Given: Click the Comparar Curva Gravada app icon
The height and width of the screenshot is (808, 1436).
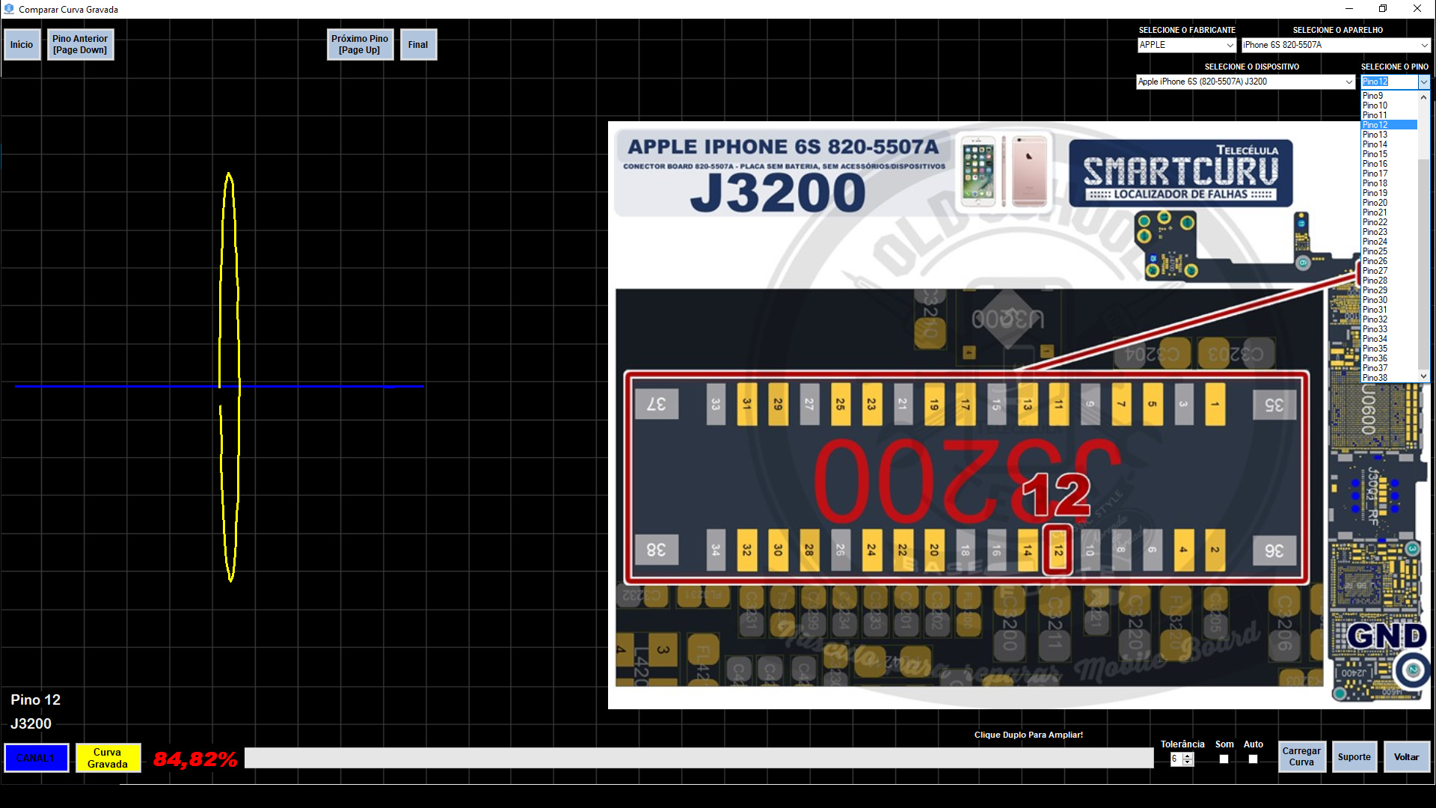Looking at the screenshot, I should pos(9,9).
